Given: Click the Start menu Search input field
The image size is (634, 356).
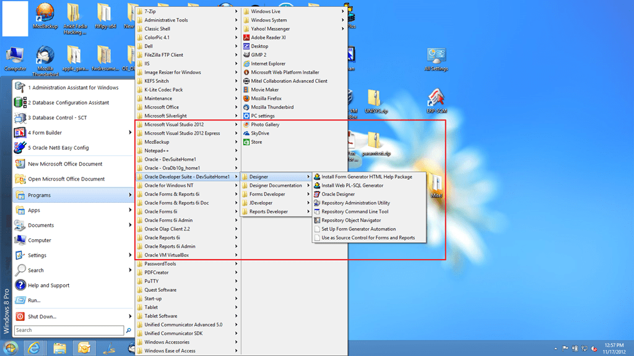Looking at the screenshot, I should (69, 330).
